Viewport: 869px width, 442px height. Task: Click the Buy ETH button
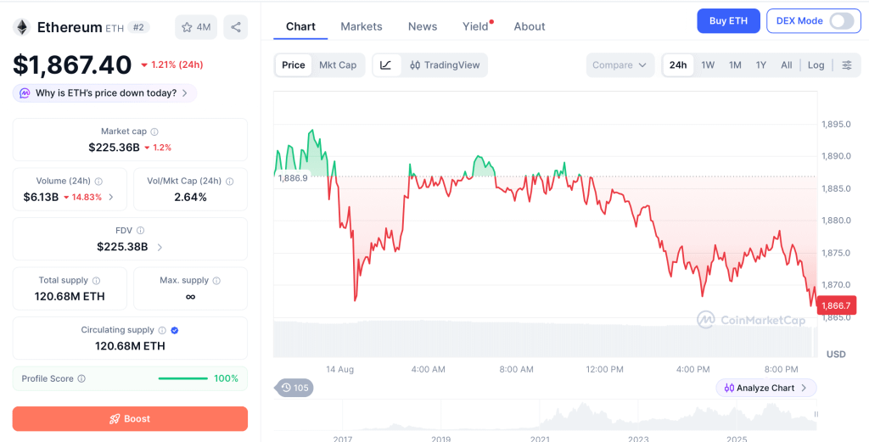pyautogui.click(x=728, y=21)
